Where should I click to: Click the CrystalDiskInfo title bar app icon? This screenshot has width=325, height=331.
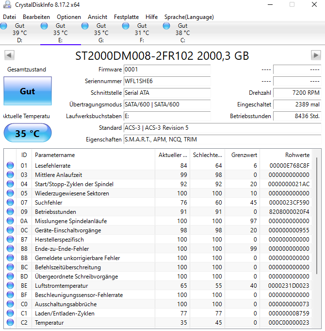[7, 4]
